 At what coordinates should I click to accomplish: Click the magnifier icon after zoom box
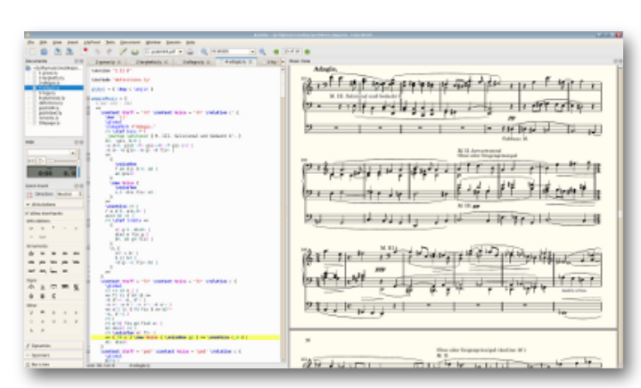coord(262,52)
